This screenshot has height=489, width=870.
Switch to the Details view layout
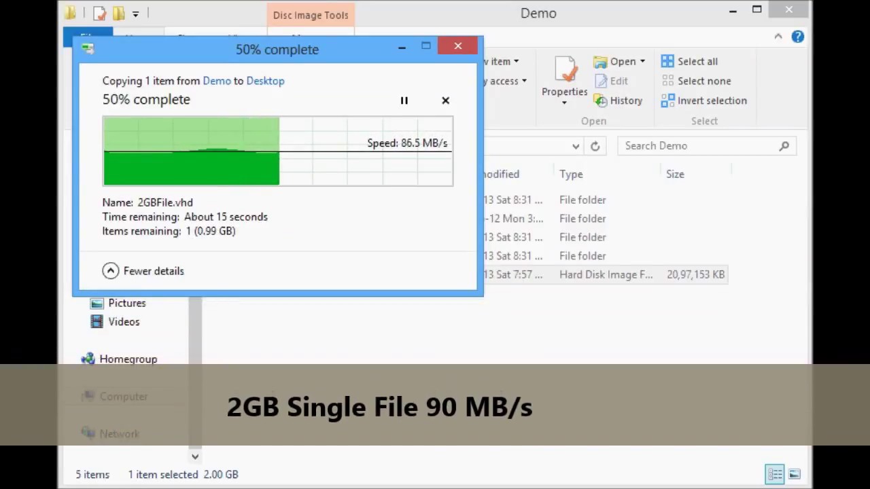(x=774, y=474)
